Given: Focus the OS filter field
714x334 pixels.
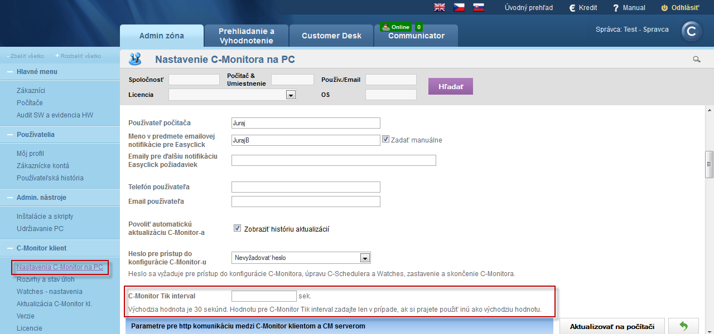Looking at the screenshot, I should [391, 95].
